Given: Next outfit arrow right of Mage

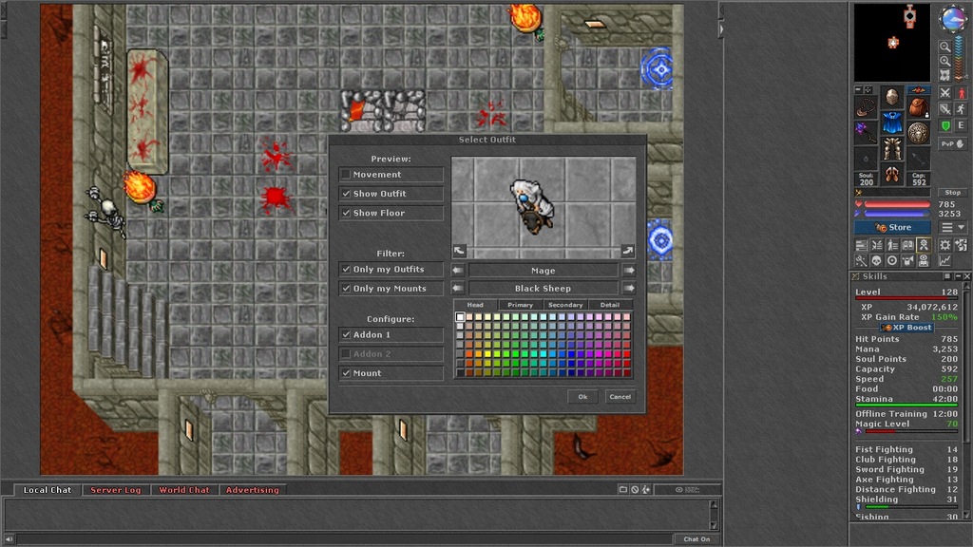Looking at the screenshot, I should click(x=629, y=271).
